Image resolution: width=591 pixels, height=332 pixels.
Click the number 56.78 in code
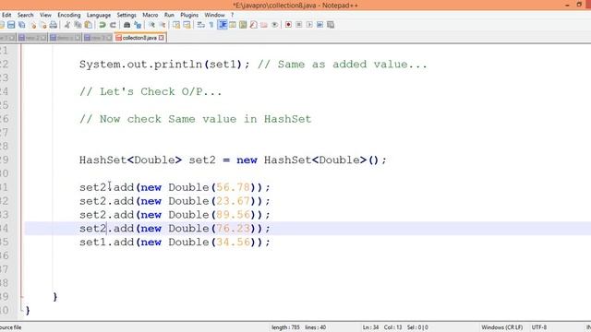(x=234, y=187)
